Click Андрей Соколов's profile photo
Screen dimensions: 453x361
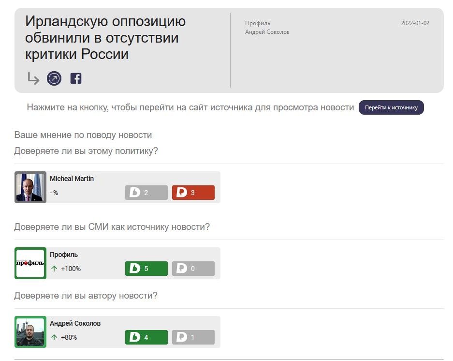30,332
